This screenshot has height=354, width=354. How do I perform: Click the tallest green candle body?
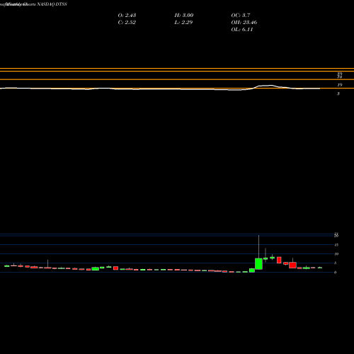258,263
